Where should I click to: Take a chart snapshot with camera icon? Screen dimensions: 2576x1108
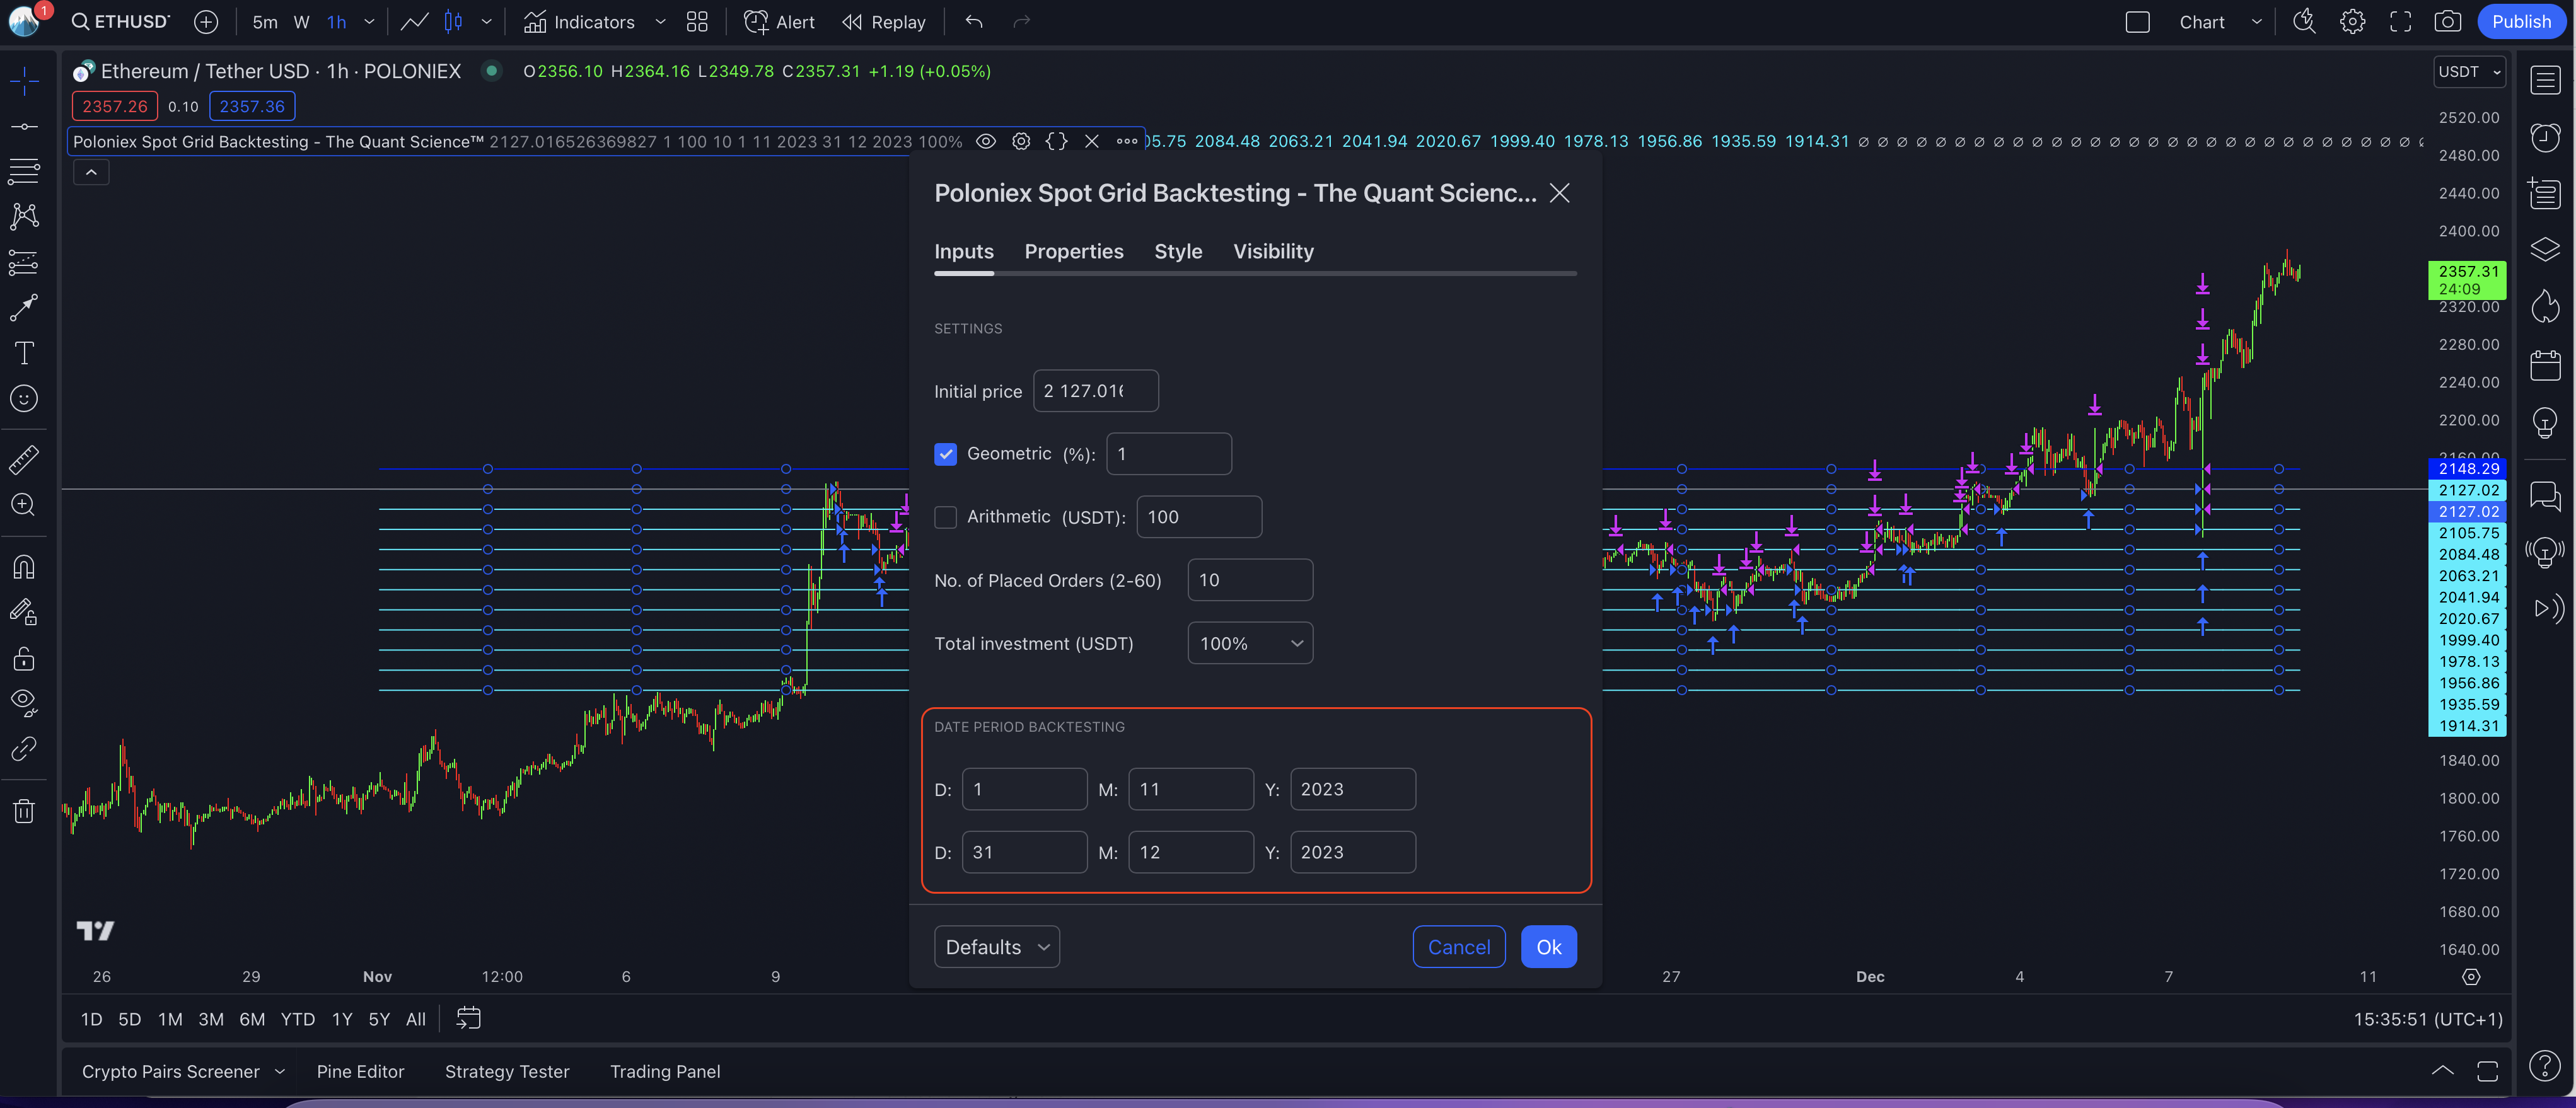tap(2447, 22)
